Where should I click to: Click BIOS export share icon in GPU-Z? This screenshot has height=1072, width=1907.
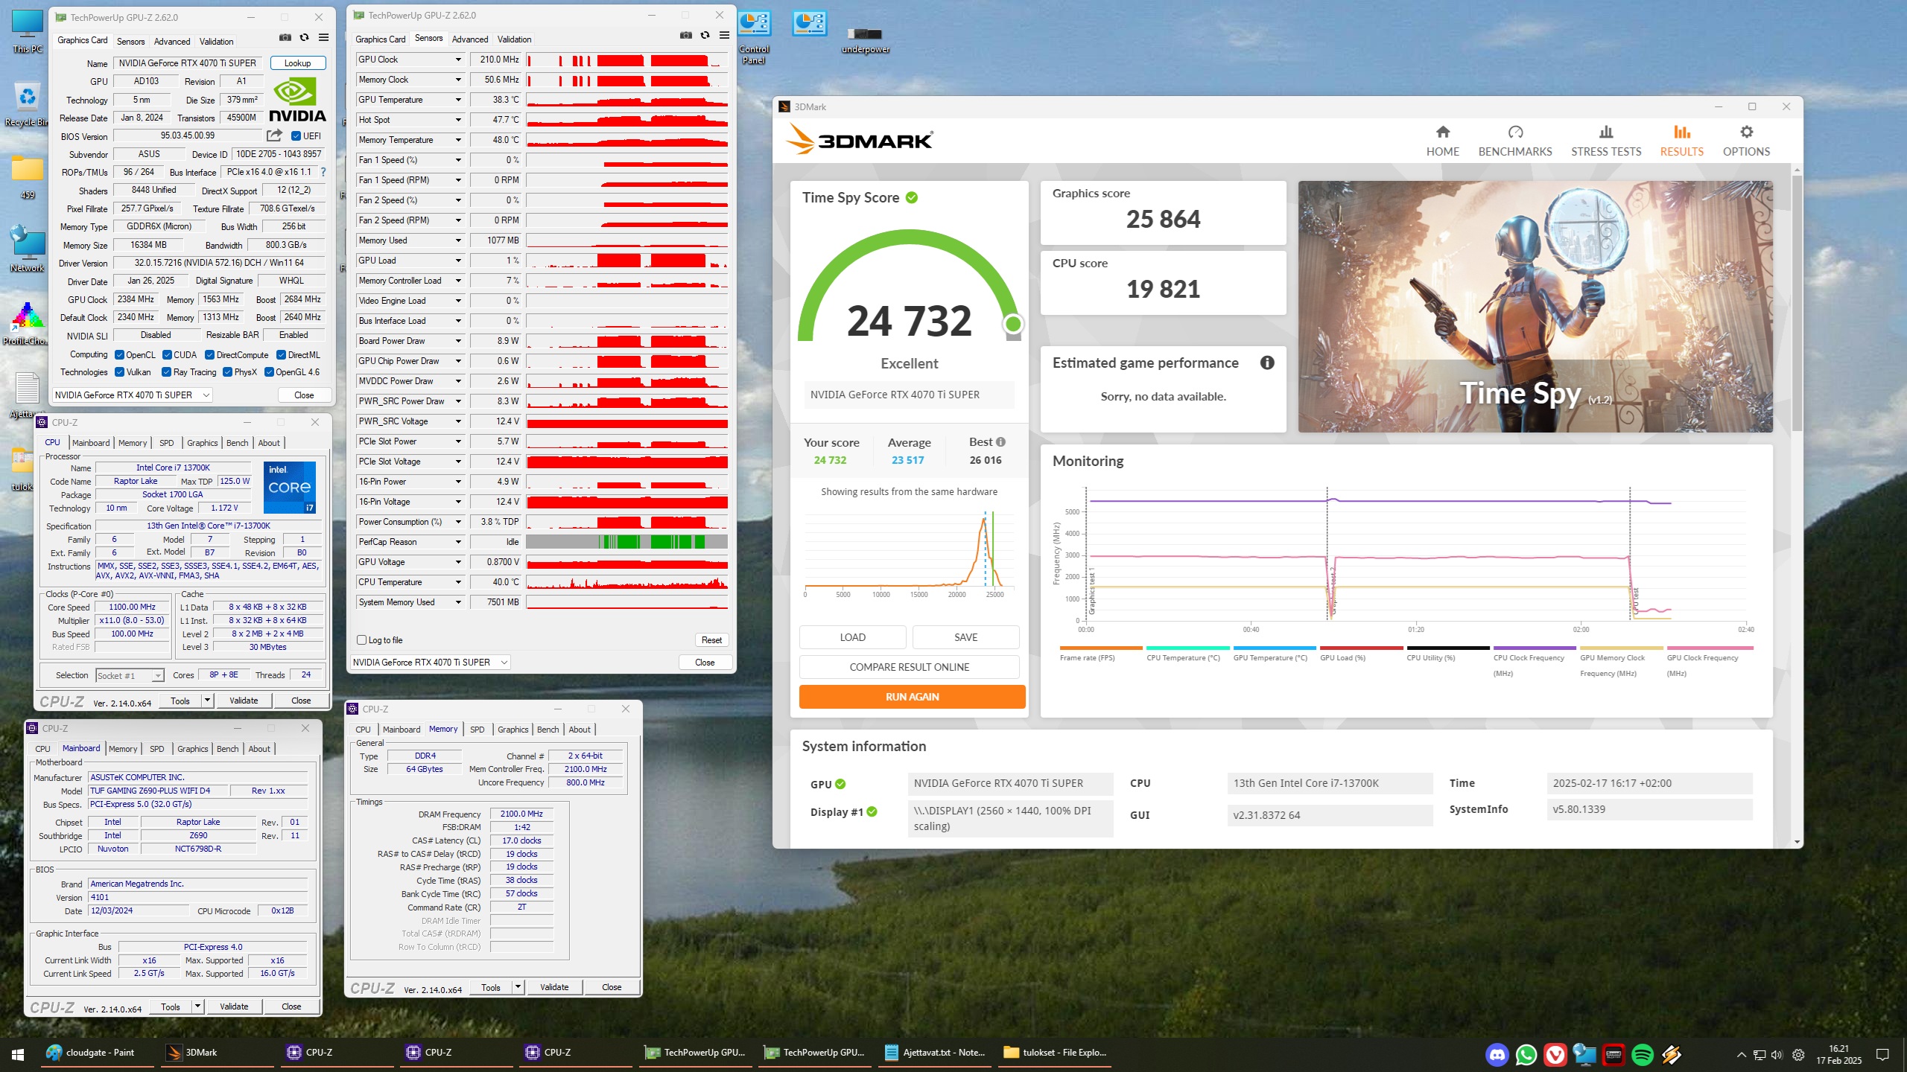click(274, 135)
